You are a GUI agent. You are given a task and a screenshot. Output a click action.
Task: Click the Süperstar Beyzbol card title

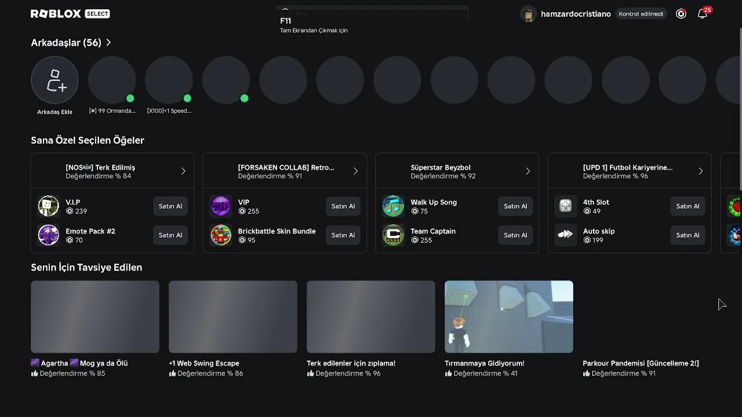pyautogui.click(x=441, y=167)
